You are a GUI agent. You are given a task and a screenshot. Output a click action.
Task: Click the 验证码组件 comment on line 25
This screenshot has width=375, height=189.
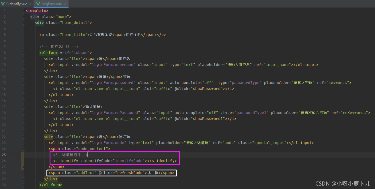coord(70,155)
